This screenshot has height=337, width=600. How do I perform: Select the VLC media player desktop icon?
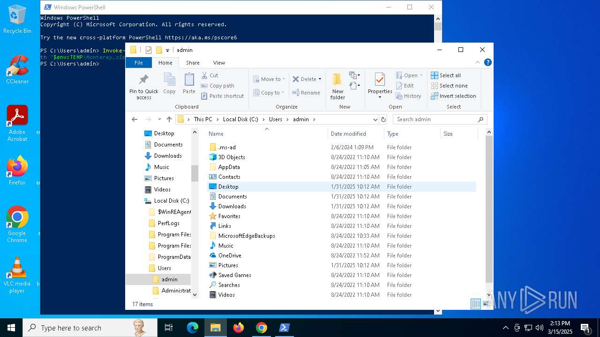pos(17,275)
